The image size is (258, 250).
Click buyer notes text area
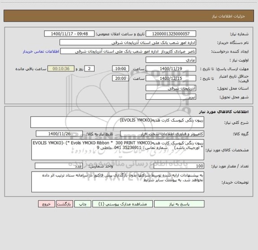pos(118,182)
